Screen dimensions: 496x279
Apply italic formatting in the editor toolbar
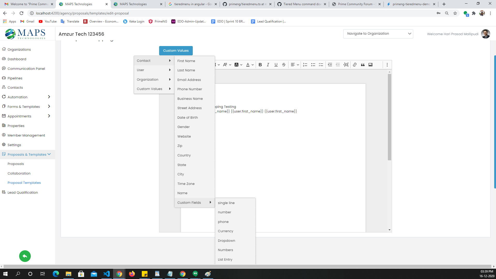click(268, 65)
